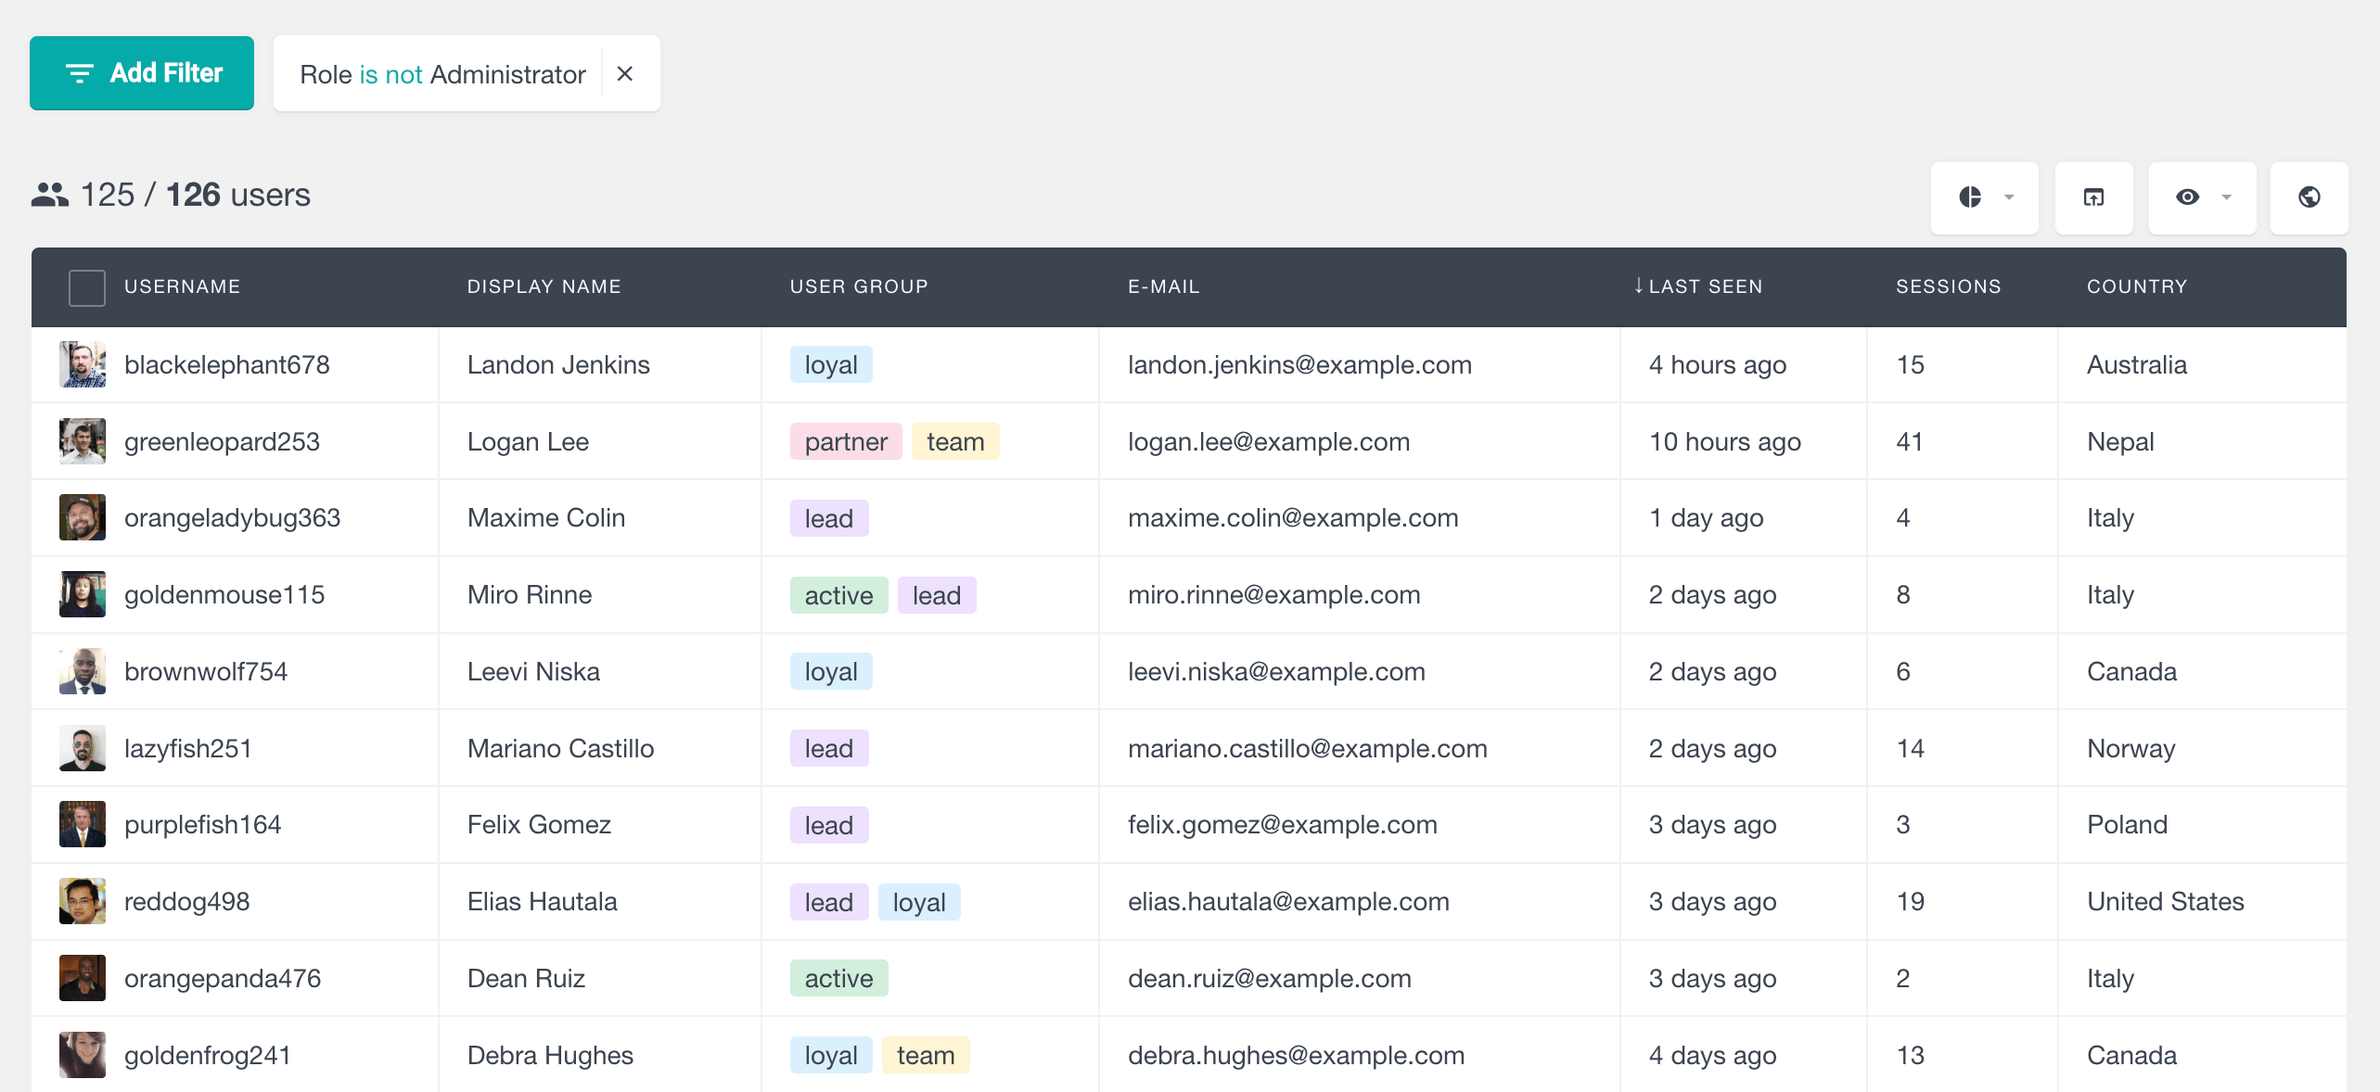This screenshot has width=2380, height=1092.
Task: Open the Role is not Administrator filter chip
Action: [x=442, y=74]
